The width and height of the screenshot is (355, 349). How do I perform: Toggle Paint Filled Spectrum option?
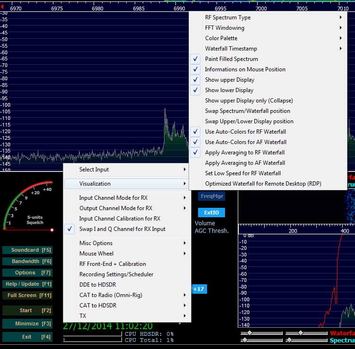click(x=268, y=59)
